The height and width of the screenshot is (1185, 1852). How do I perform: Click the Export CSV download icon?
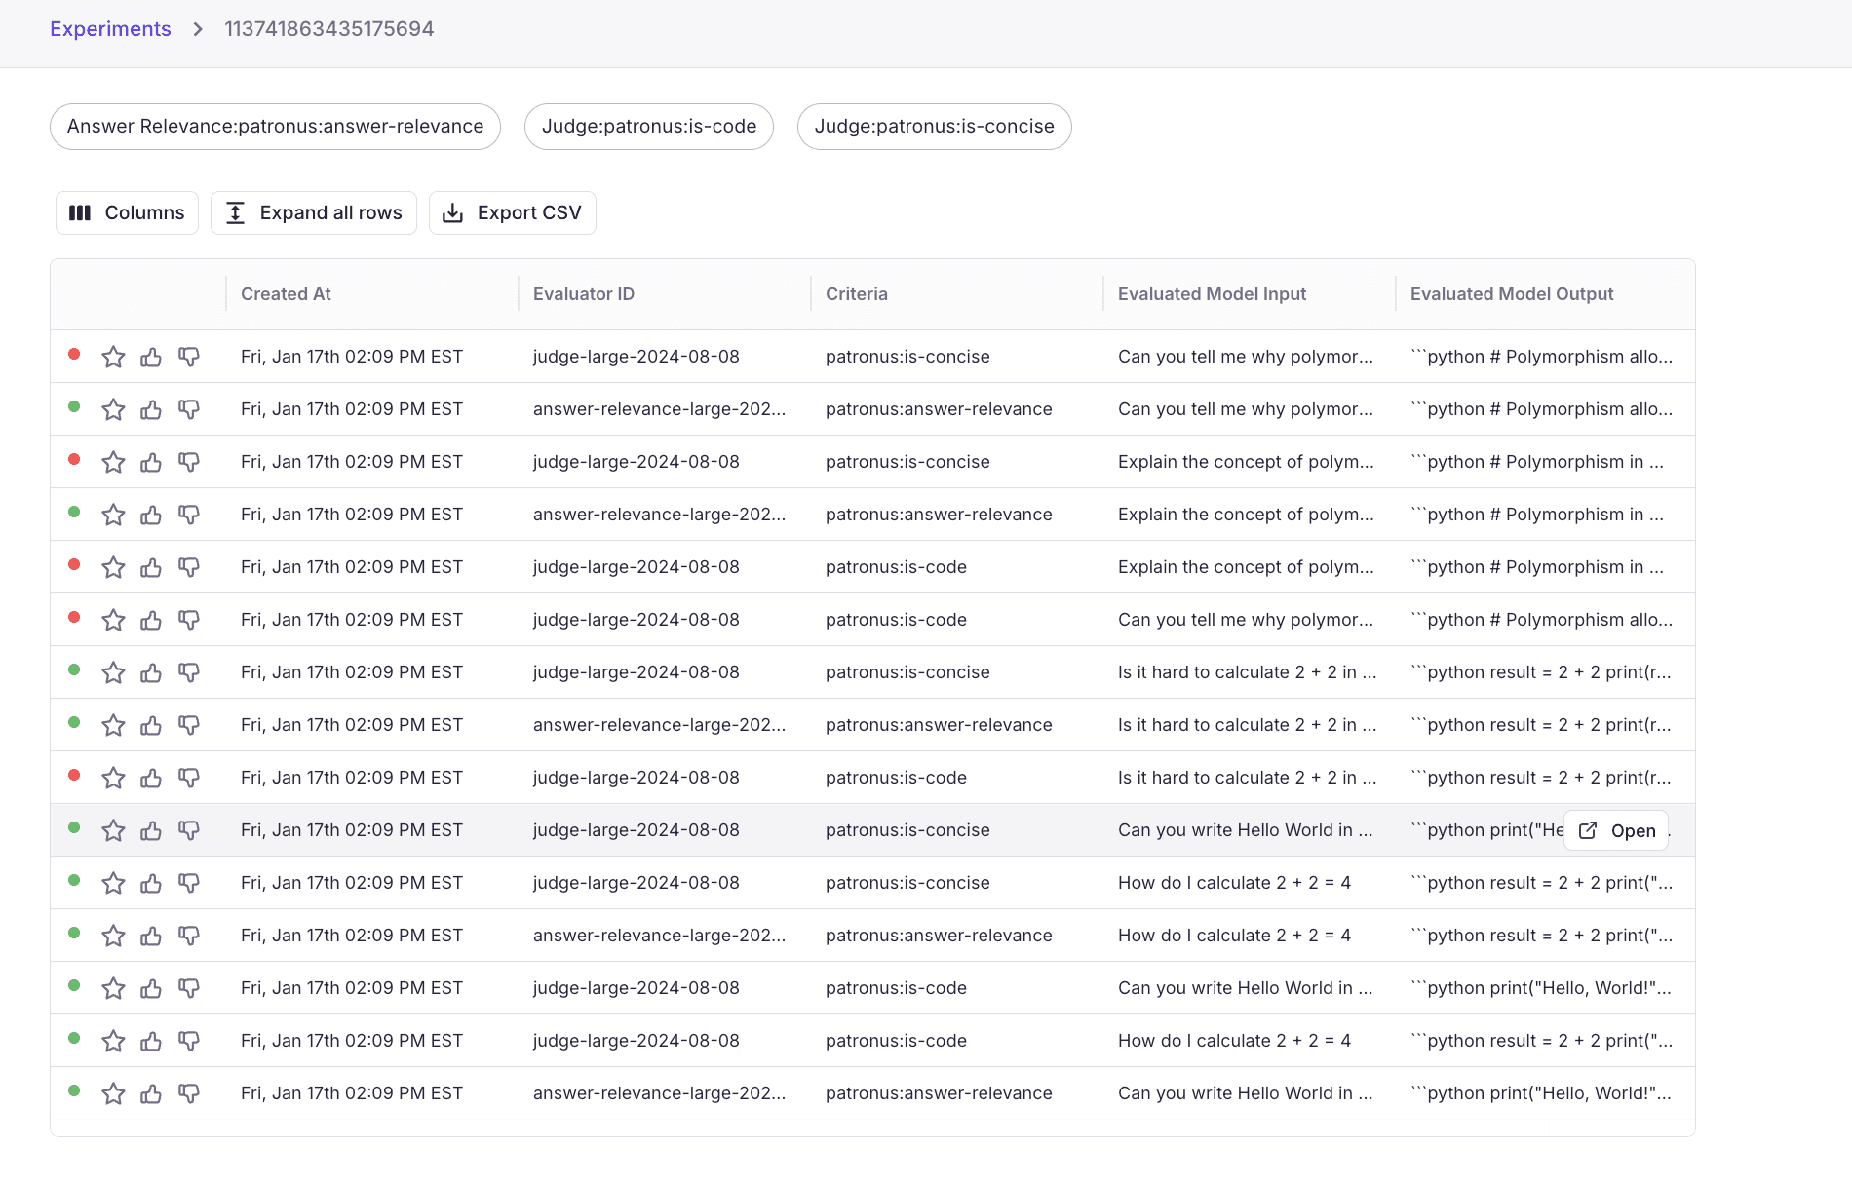tap(452, 212)
